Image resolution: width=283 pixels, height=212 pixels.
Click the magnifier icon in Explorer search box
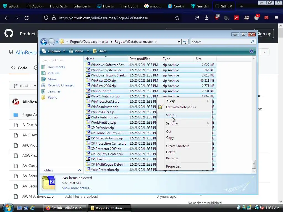pos(252,42)
